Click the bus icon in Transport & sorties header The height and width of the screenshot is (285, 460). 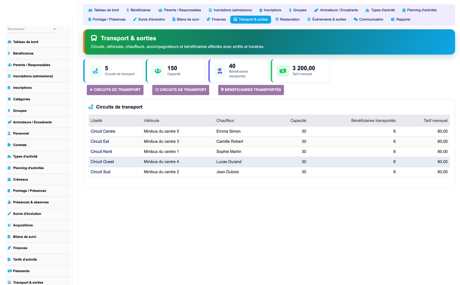(x=94, y=38)
